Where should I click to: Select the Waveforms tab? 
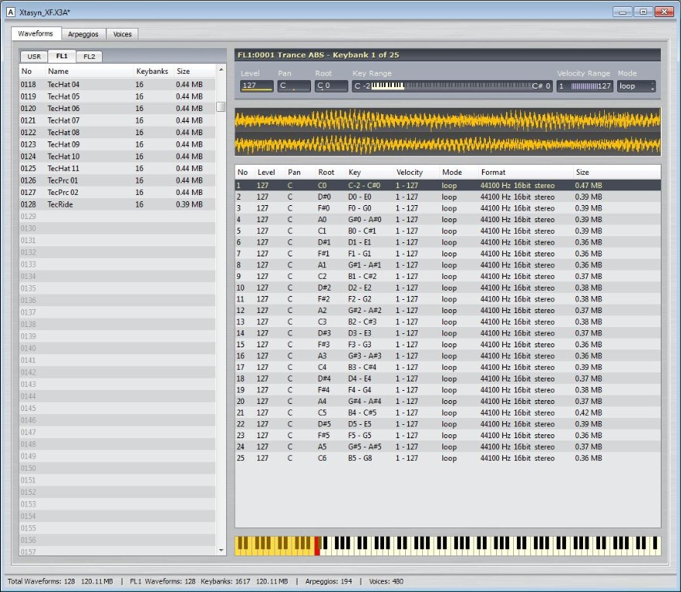[36, 33]
